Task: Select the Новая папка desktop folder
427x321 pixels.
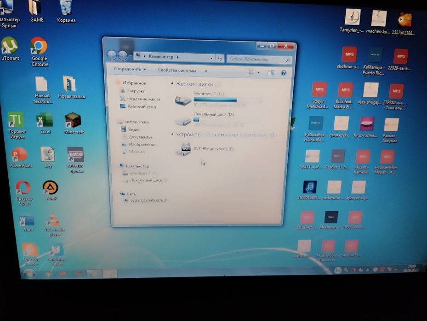Action: pos(71,87)
